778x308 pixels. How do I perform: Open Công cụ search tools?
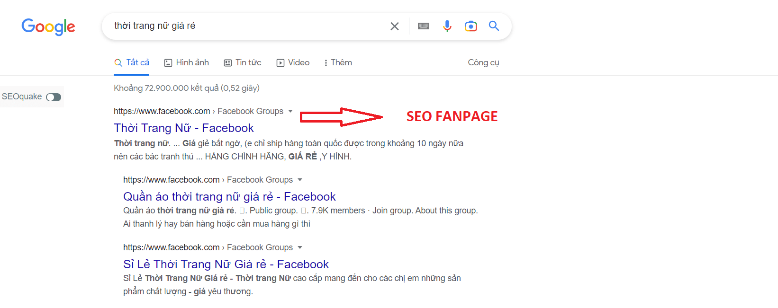pyautogui.click(x=483, y=62)
